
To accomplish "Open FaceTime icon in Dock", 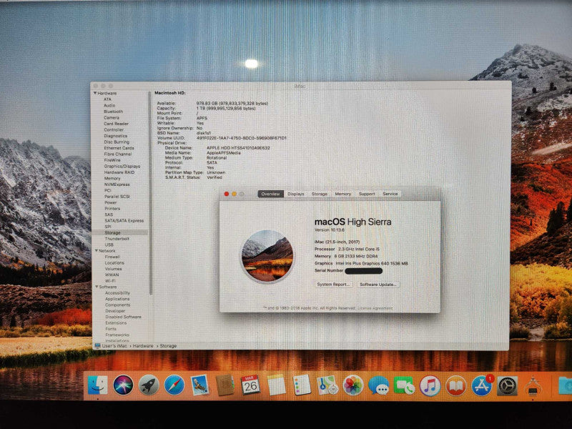I will pos(404,386).
